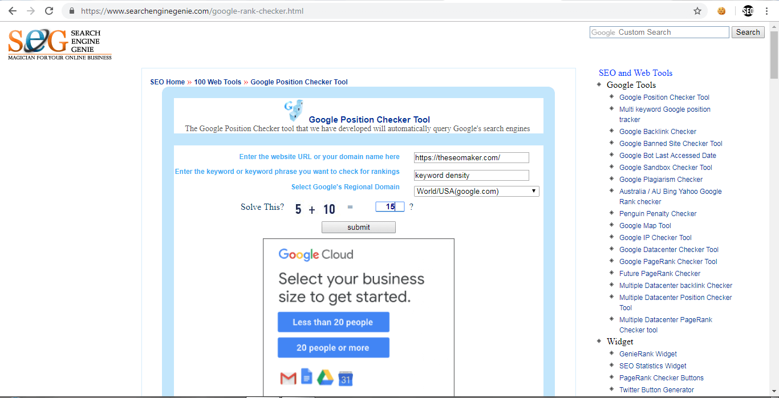
Task: Click the 'Widget' category heading
Action: click(620, 342)
